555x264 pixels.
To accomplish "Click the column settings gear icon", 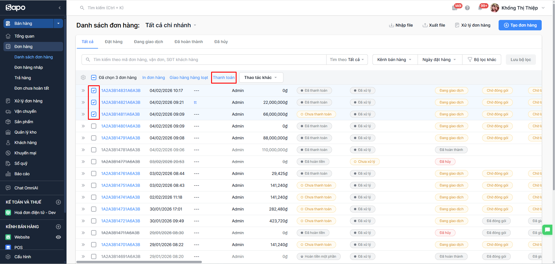I will [83, 77].
